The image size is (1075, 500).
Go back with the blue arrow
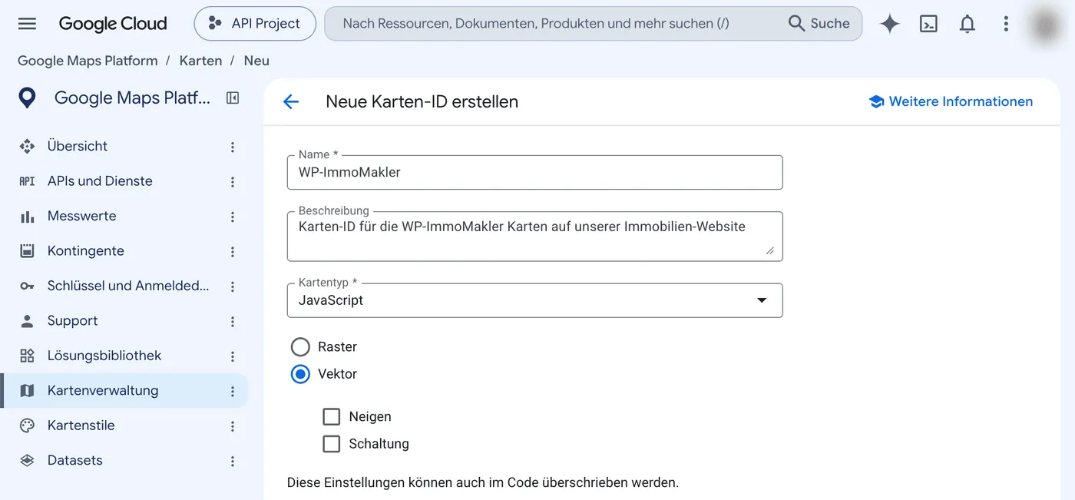(290, 101)
